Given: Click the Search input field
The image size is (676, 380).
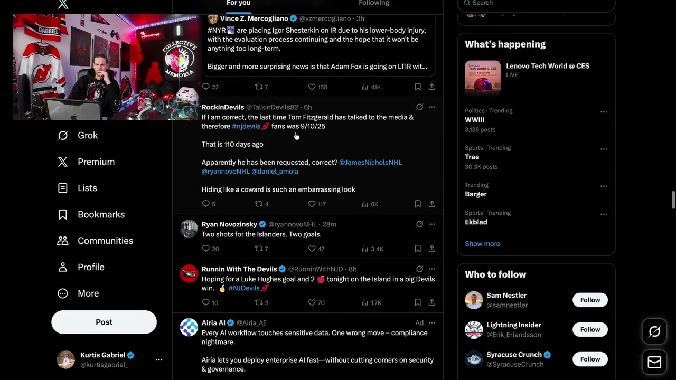Looking at the screenshot, I should point(536,4).
